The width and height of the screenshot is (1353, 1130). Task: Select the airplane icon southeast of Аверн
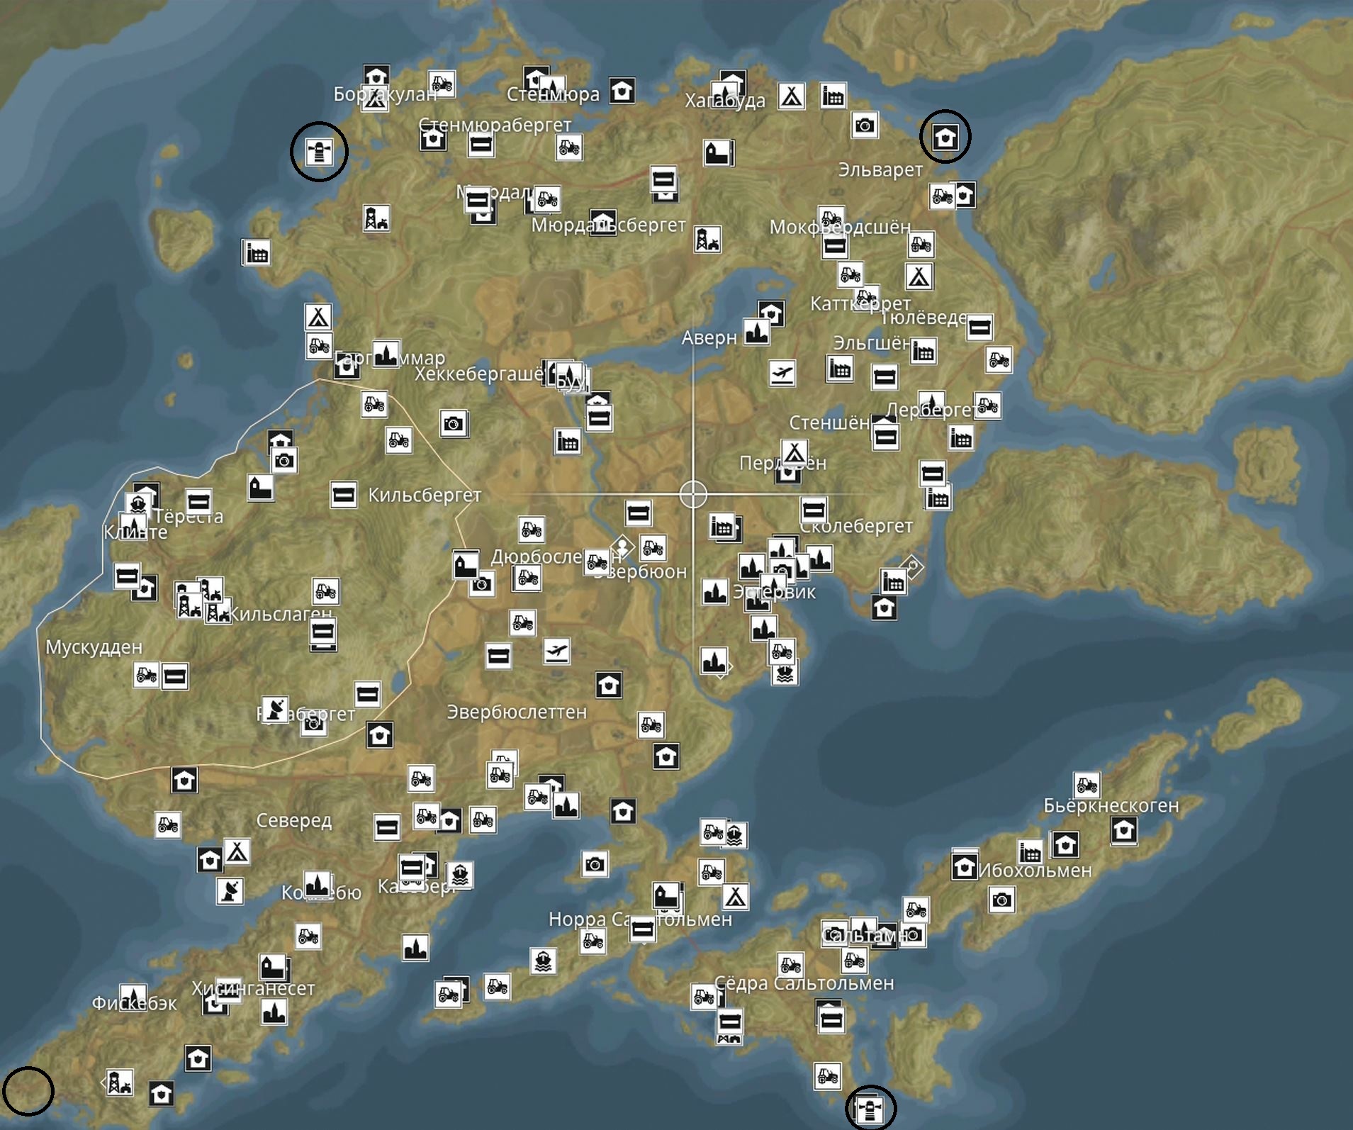pos(782,372)
